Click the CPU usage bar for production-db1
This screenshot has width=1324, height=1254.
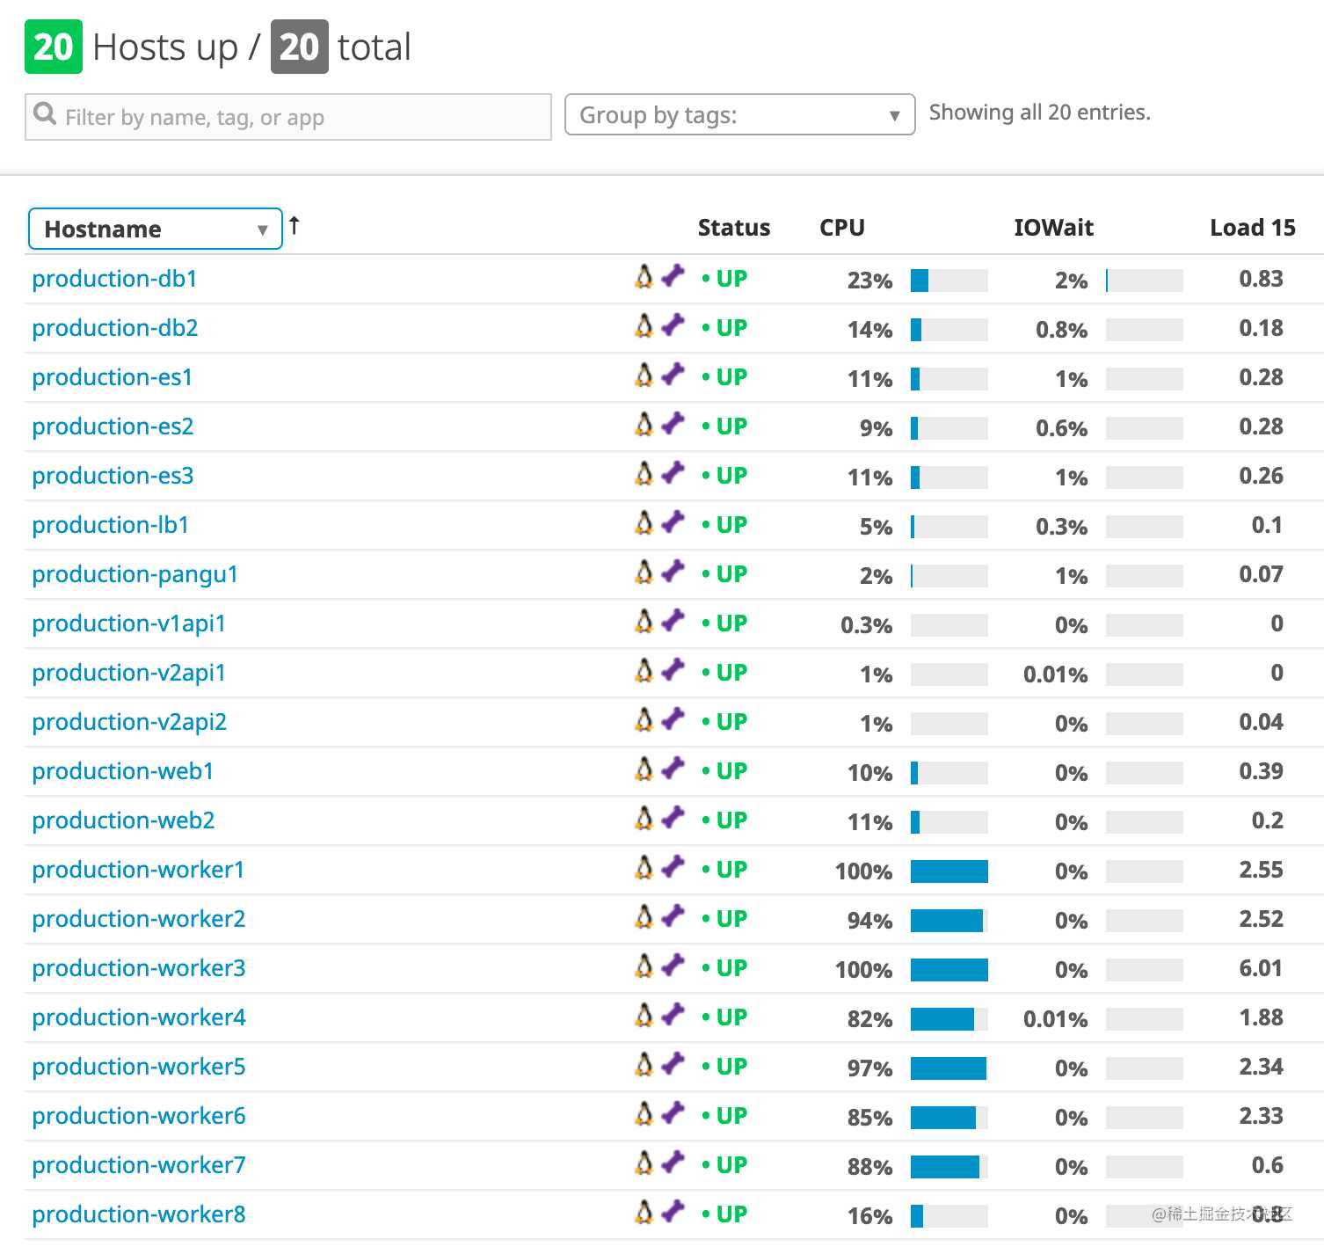click(x=949, y=281)
